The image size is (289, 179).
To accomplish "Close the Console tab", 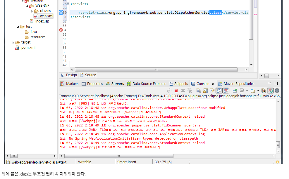I will [x=213, y=84].
